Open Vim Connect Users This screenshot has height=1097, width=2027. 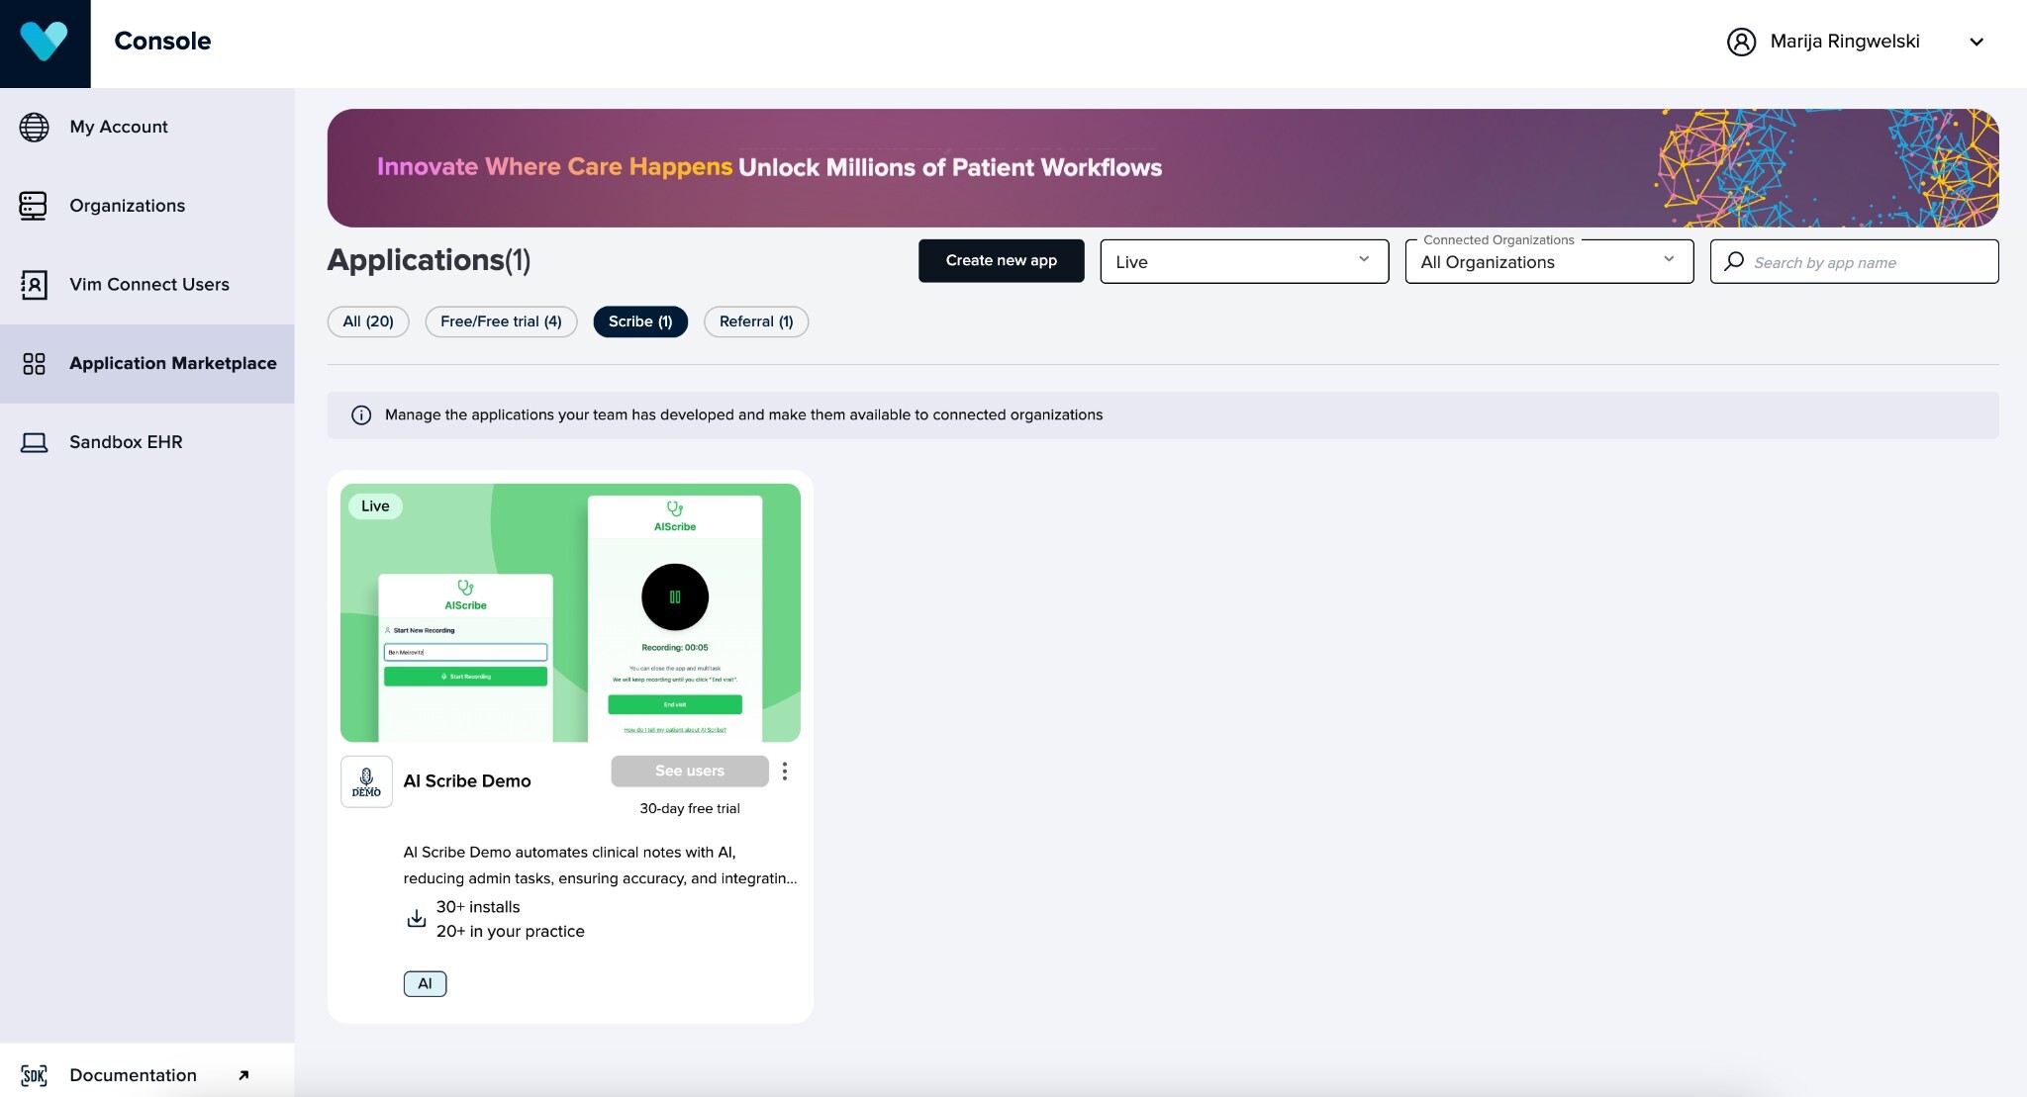146,285
